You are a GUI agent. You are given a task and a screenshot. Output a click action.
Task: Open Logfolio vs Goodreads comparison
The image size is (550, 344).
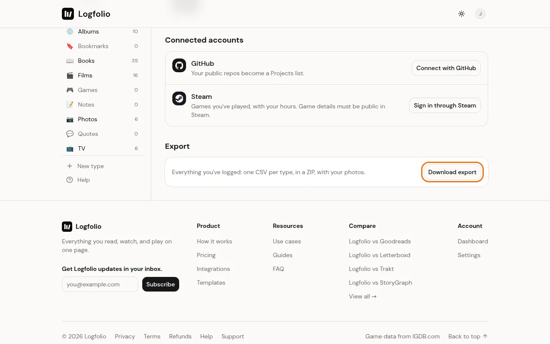[x=380, y=241]
